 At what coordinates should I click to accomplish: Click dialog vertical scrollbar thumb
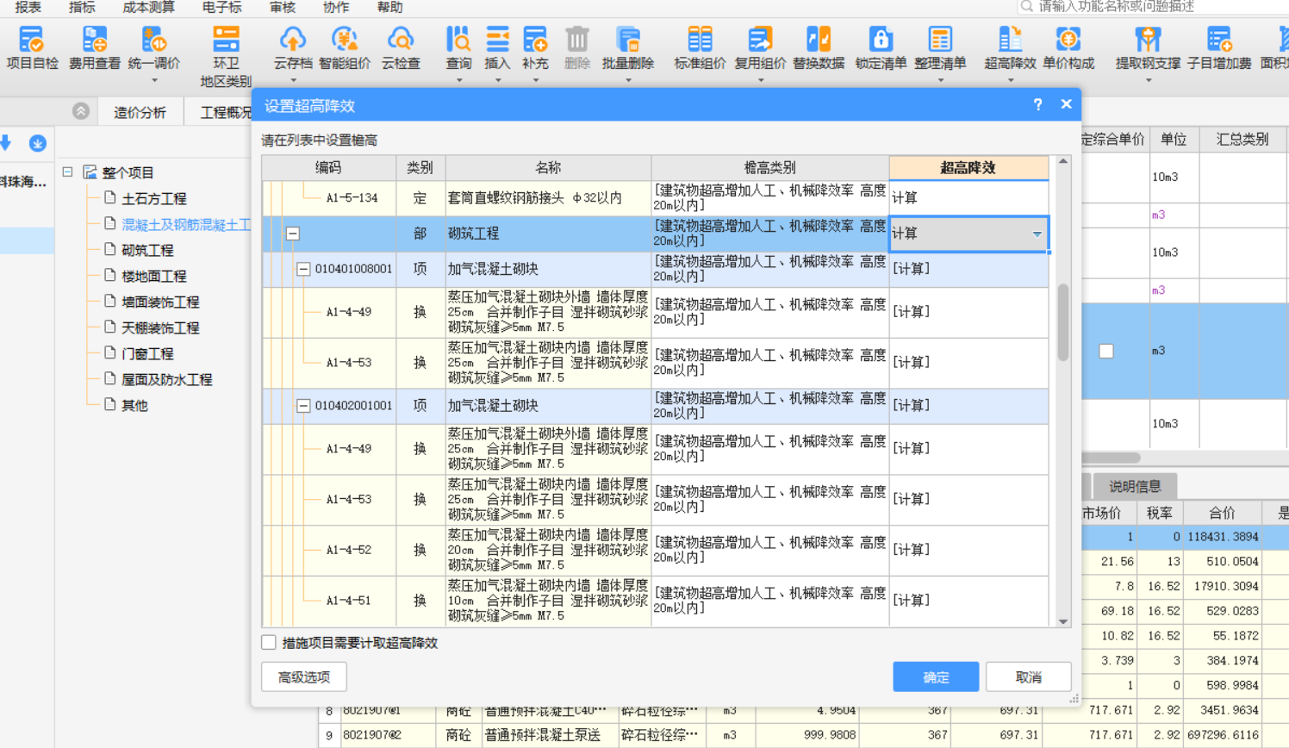pyautogui.click(x=1063, y=321)
